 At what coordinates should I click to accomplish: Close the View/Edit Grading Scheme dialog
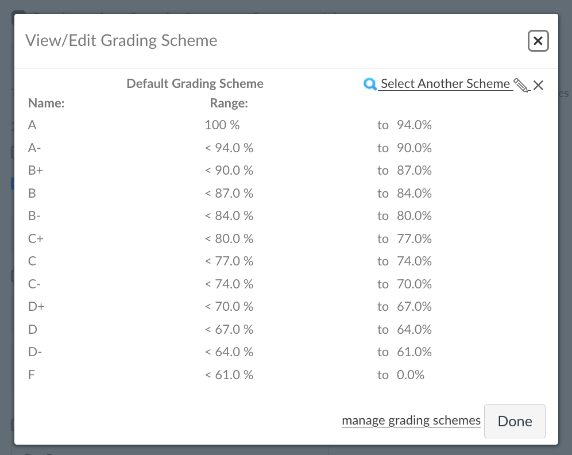(538, 41)
